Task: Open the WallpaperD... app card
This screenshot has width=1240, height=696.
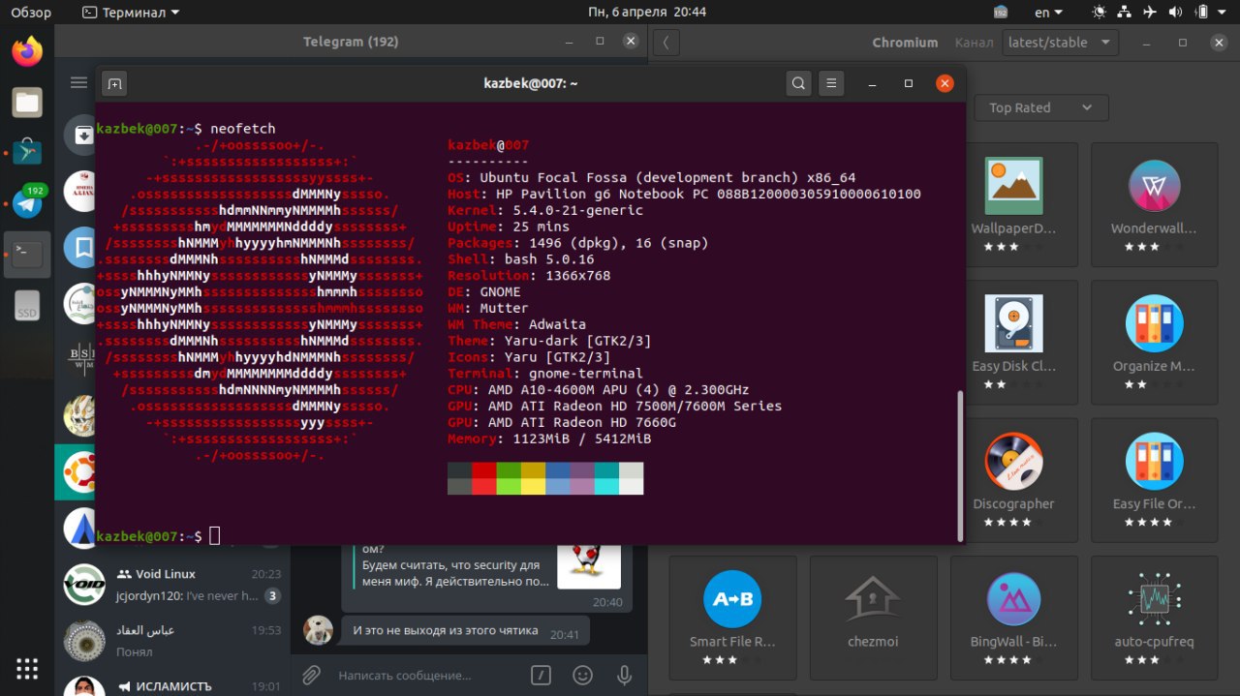Action: pos(1014,205)
